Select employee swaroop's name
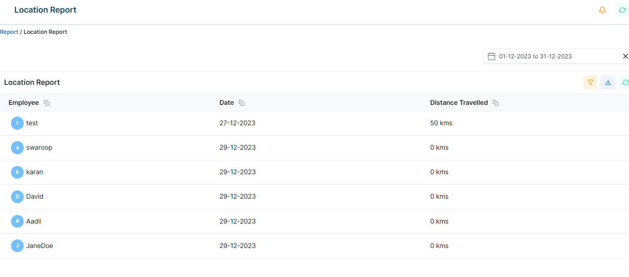The height and width of the screenshot is (277, 629). (39, 148)
